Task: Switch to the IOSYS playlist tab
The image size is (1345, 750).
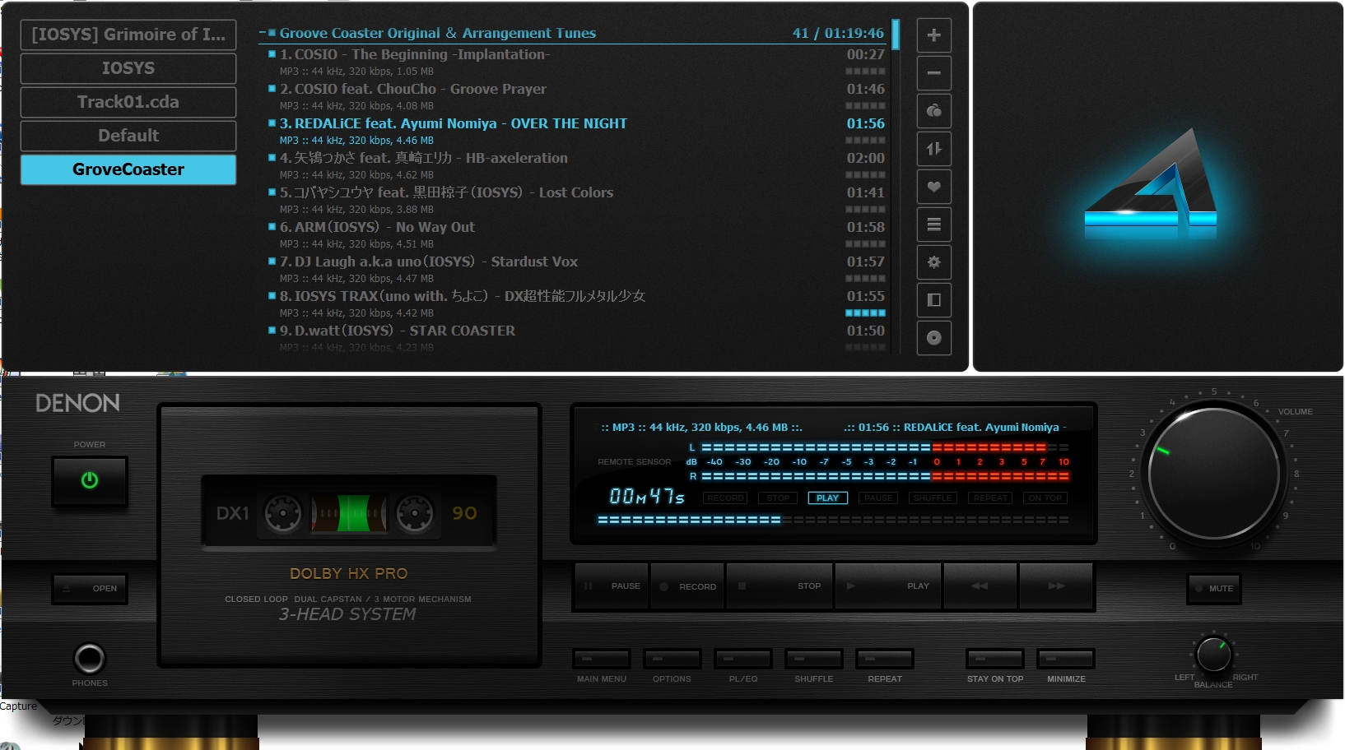Action: tap(128, 68)
